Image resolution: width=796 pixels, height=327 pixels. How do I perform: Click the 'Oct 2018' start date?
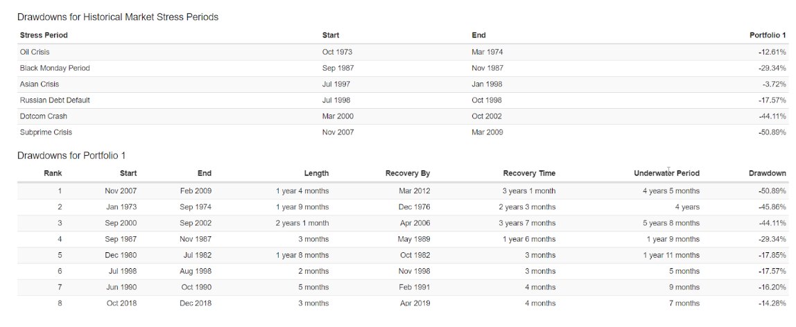click(122, 303)
